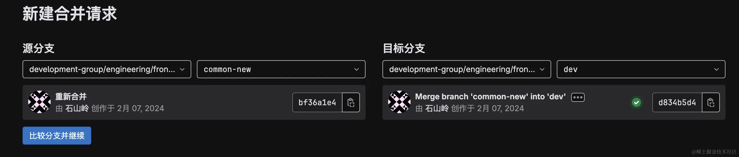Open target branch dev dropdown
Screen dimensions: 739x157
(x=641, y=69)
